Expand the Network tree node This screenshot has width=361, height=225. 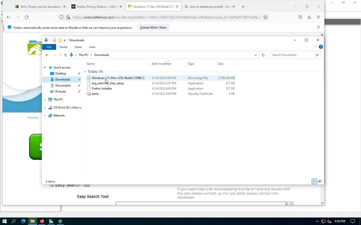click(x=45, y=115)
